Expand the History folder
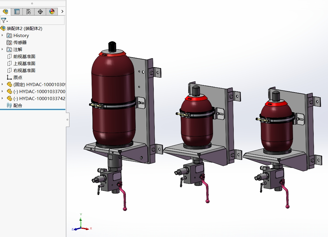328x237 pixels. (2, 35)
